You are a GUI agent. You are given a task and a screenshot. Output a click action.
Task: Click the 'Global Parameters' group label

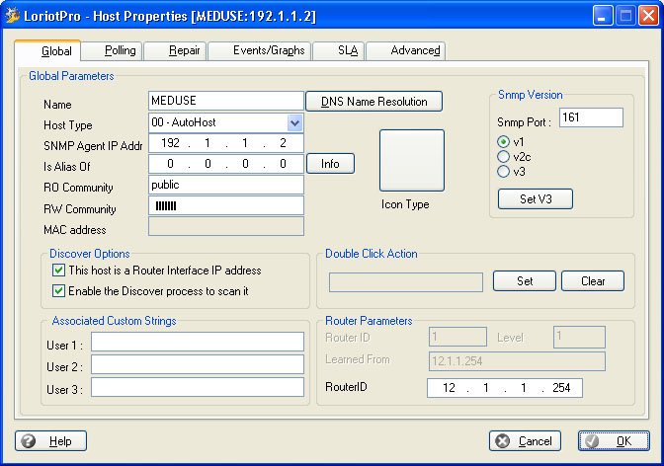71,76
